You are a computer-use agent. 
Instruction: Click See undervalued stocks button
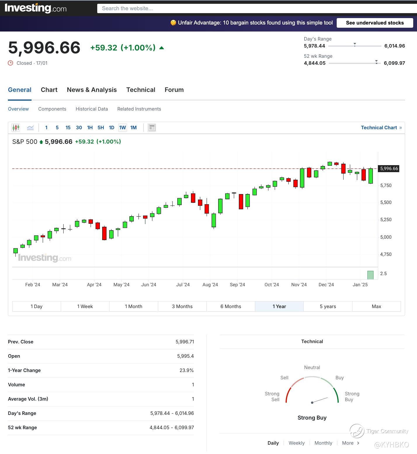[x=375, y=23]
